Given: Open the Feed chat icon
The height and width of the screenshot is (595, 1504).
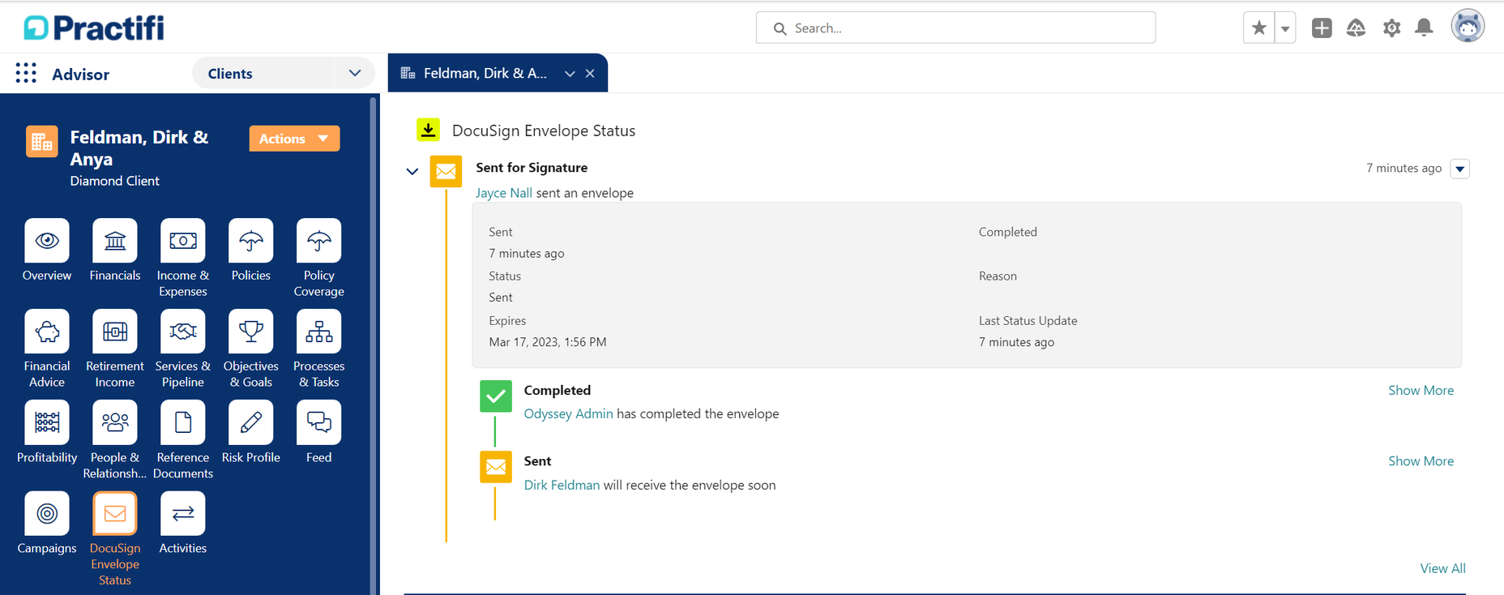Looking at the screenshot, I should [319, 422].
